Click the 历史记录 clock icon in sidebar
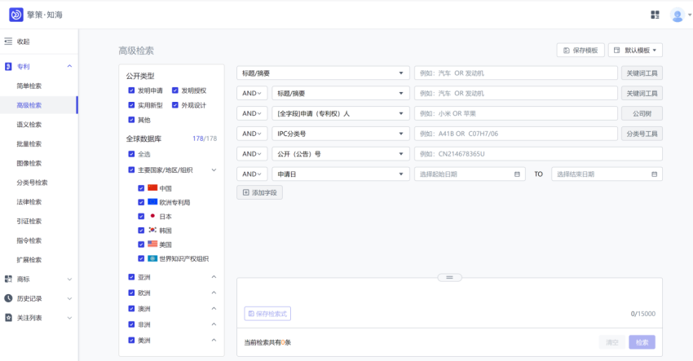Image resolution: width=693 pixels, height=361 pixels. tap(8, 298)
